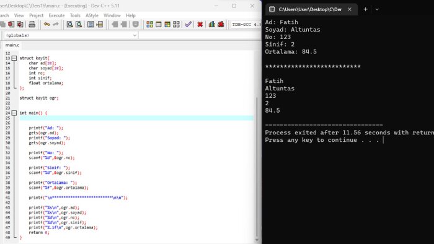Click the asterisk separator line in console

point(312,66)
